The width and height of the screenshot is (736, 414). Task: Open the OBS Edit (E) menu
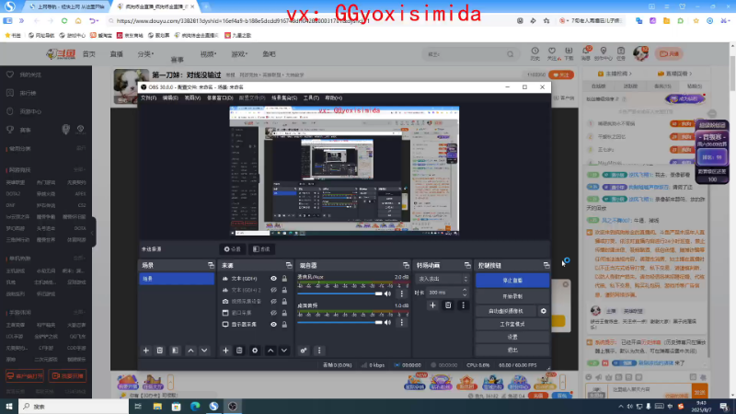click(x=170, y=98)
